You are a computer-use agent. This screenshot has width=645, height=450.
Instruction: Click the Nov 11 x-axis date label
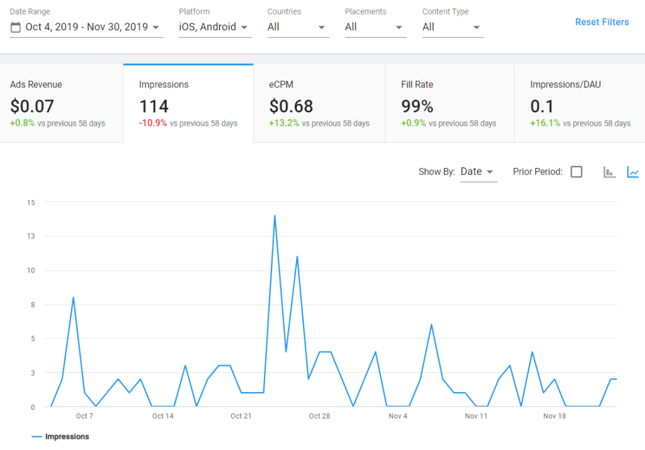click(x=476, y=416)
